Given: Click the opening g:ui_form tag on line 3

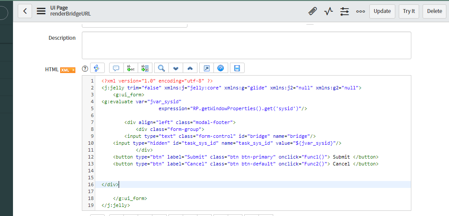Looking at the screenshot, I should click(x=129, y=95).
